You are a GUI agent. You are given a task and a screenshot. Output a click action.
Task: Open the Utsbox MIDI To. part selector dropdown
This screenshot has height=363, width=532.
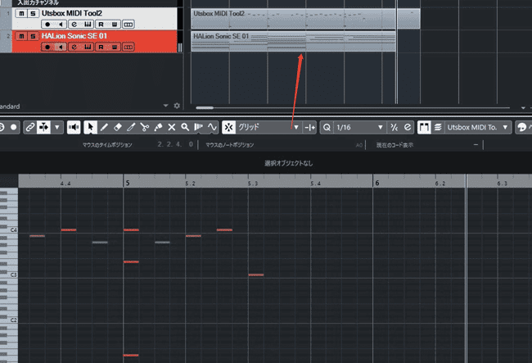pos(478,127)
